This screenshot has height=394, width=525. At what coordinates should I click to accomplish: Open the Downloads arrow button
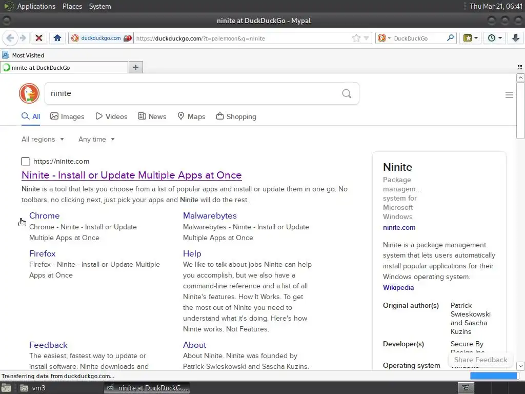coord(516,38)
